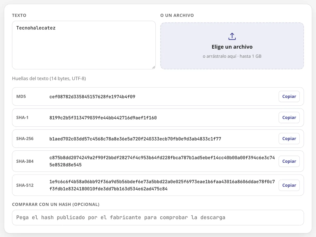
Task: Click the upload arrow icon
Action: [x=232, y=37]
